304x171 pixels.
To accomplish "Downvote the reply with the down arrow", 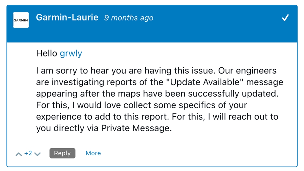I will tap(37, 154).
